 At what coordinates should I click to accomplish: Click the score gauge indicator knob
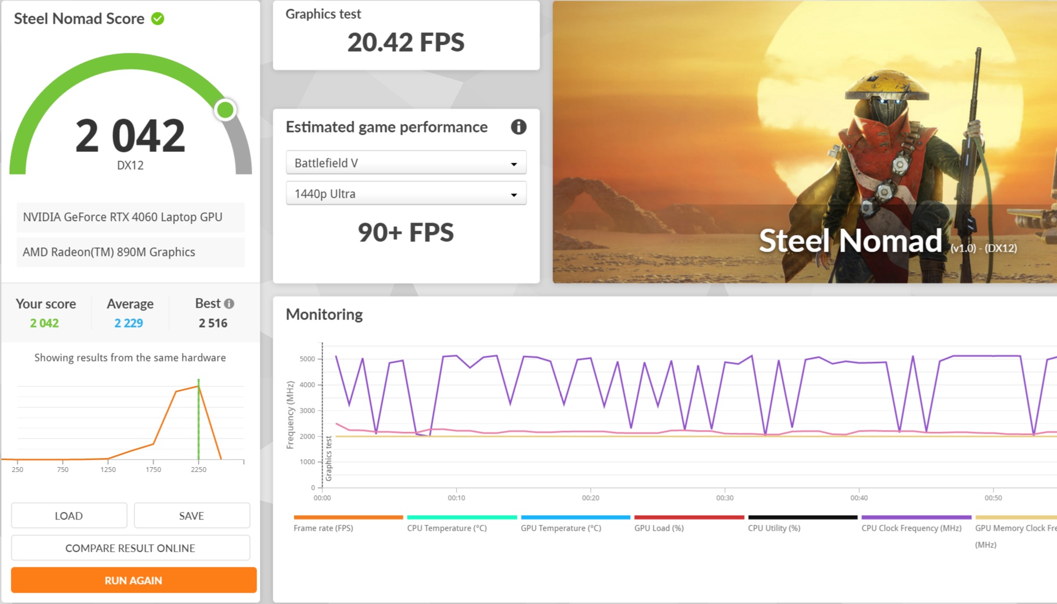tap(225, 110)
